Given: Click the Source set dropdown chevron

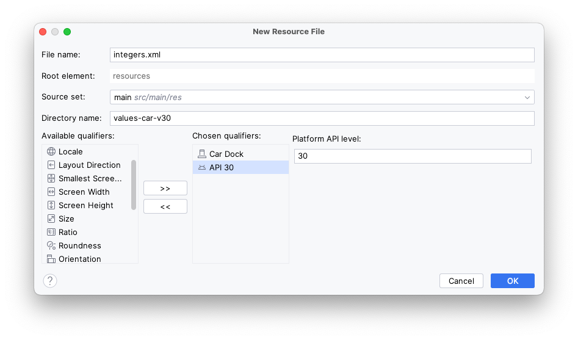Looking at the screenshot, I should pyautogui.click(x=527, y=98).
